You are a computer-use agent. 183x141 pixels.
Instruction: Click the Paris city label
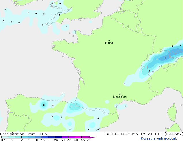tap(109, 43)
